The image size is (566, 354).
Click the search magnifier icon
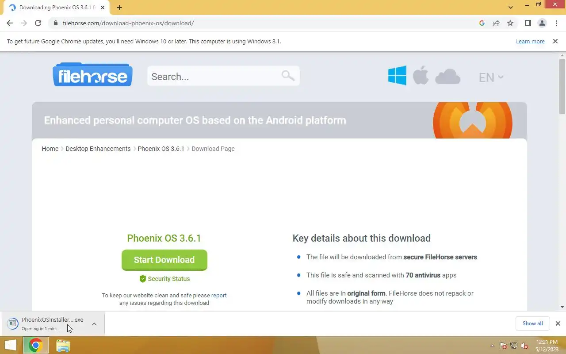(x=288, y=76)
